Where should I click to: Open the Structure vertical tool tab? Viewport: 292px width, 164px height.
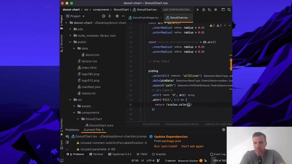[62, 43]
